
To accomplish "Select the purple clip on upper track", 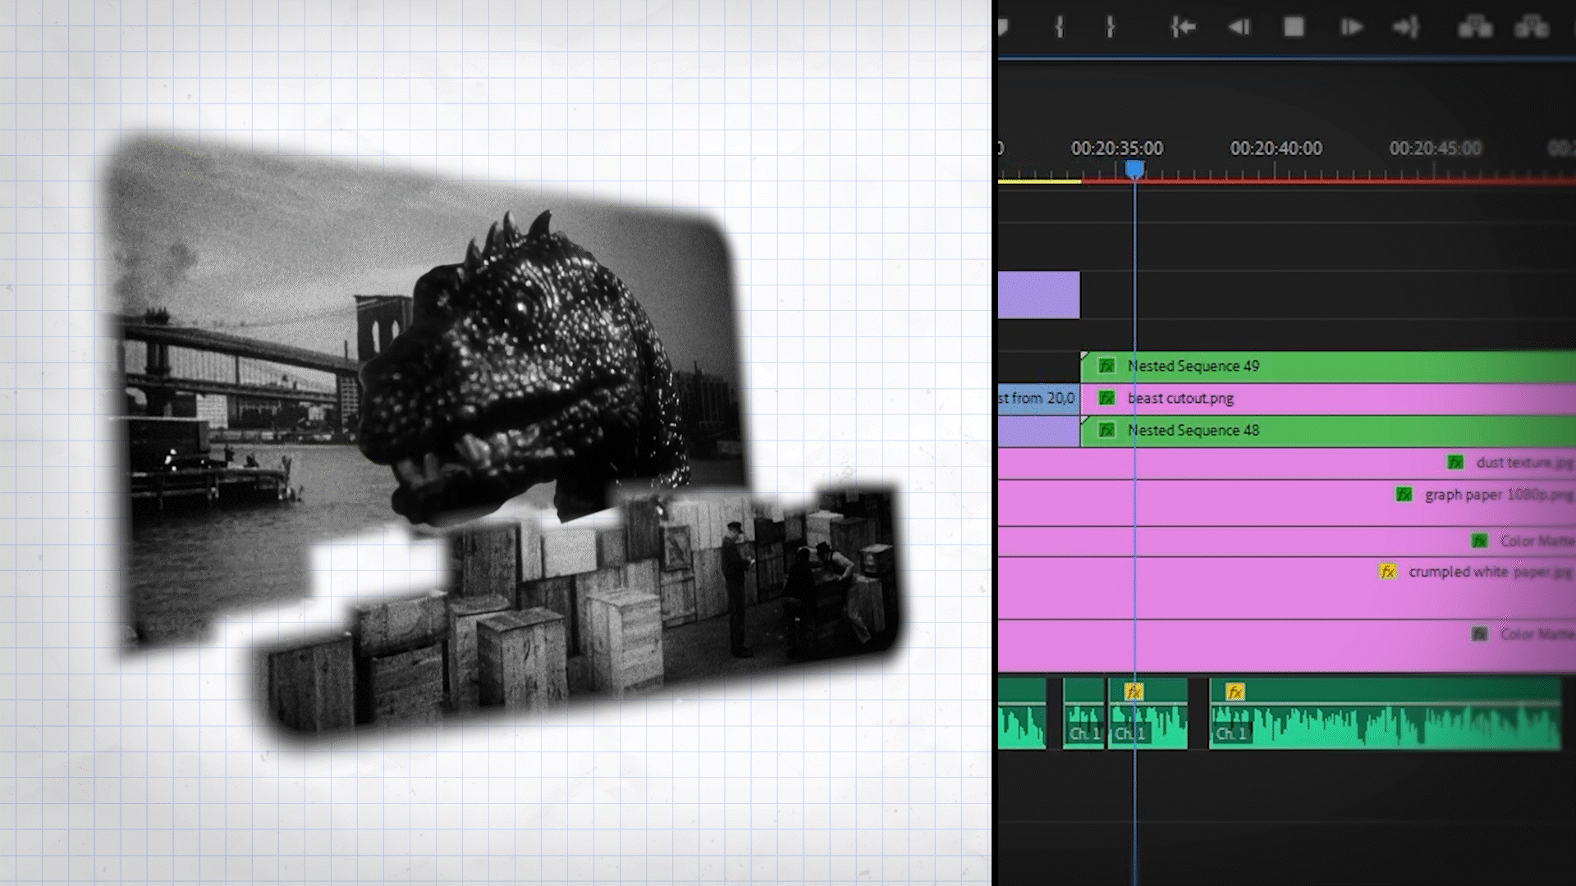I will (x=1038, y=295).
